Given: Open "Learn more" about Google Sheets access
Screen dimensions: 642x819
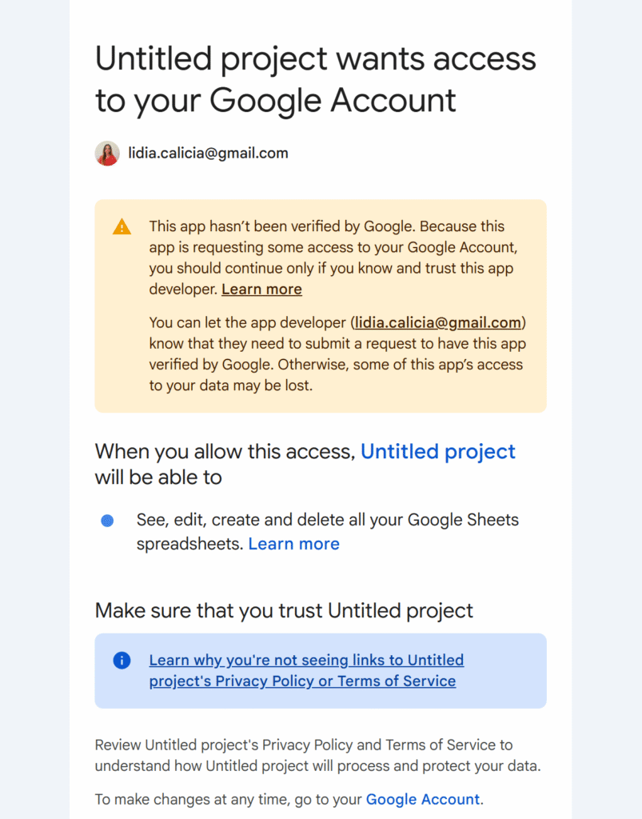Looking at the screenshot, I should 293,544.
